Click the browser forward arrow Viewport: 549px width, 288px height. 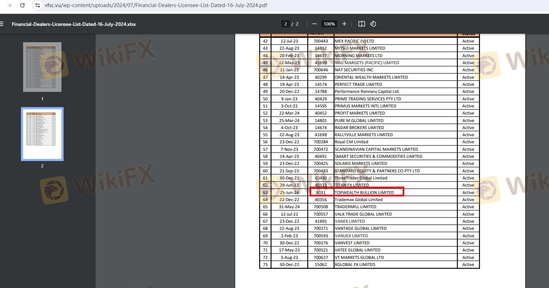point(10,5)
